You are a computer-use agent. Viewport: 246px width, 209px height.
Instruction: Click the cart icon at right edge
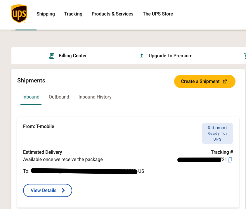(245, 56)
